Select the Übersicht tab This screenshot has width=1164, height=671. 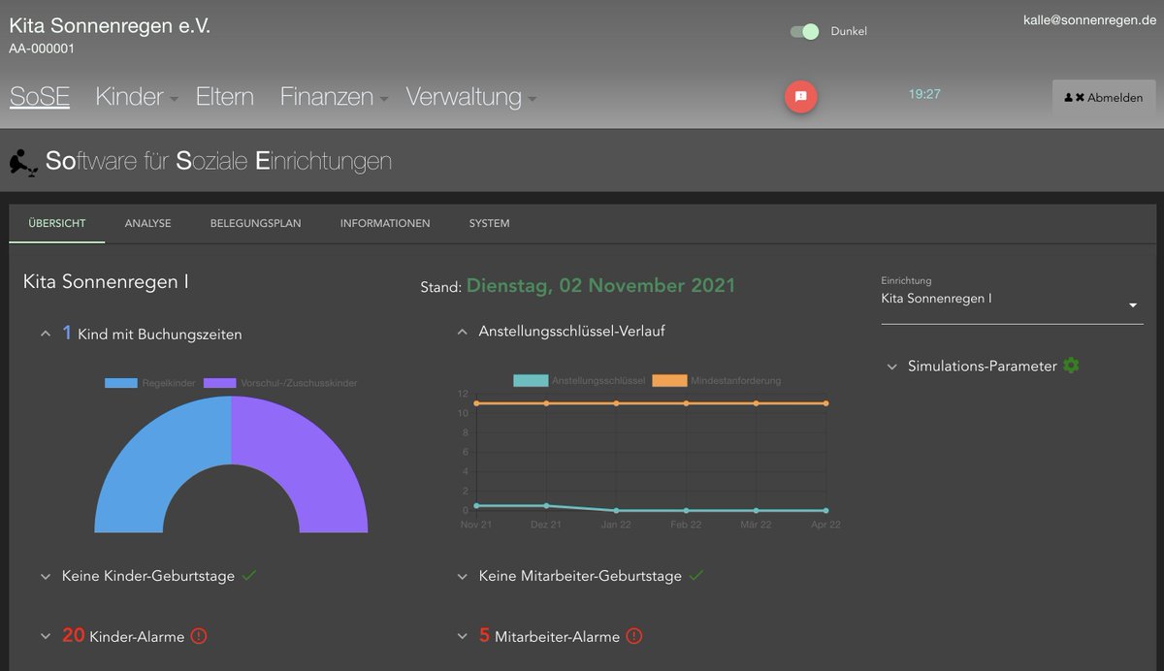57,223
